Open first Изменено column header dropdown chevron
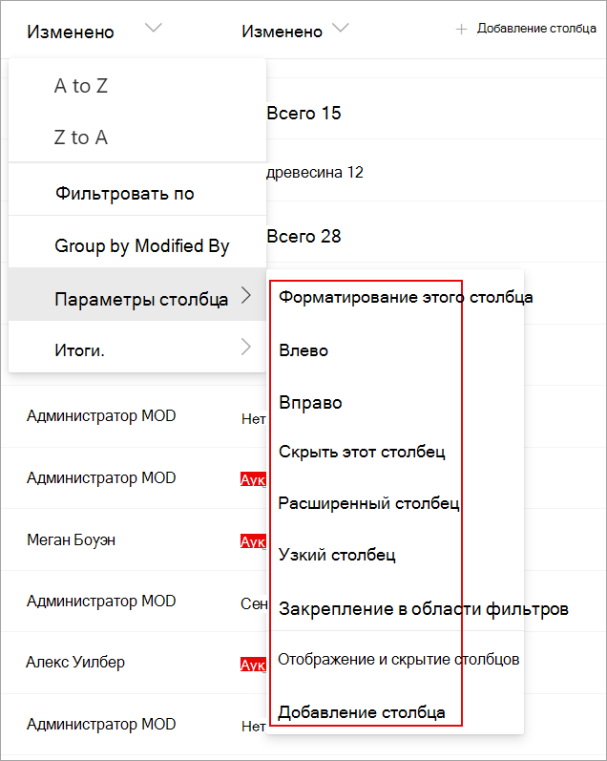 pyautogui.click(x=154, y=28)
